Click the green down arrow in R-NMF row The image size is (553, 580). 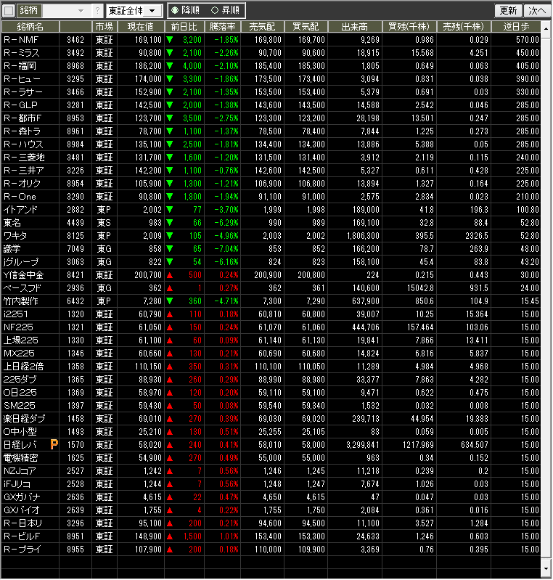click(170, 40)
